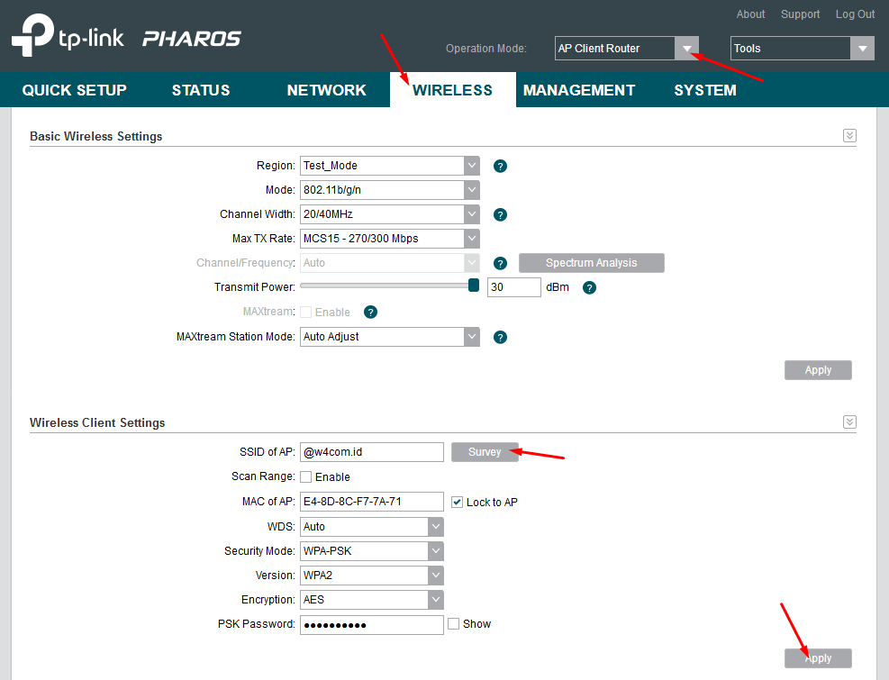Open help for MAXtream Station Mode
Image resolution: width=889 pixels, height=680 pixels.
[x=500, y=337]
